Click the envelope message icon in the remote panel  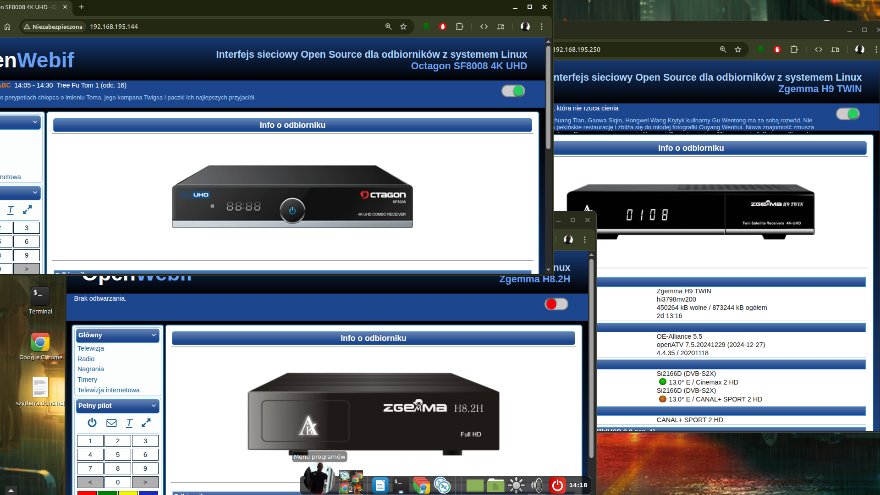coord(111,423)
